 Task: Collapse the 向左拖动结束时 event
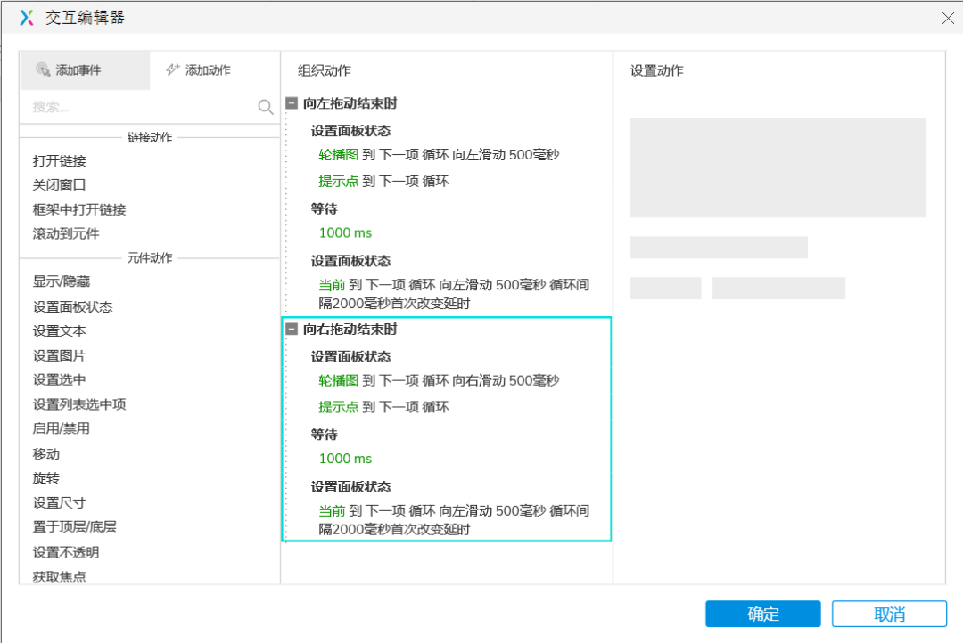(292, 103)
